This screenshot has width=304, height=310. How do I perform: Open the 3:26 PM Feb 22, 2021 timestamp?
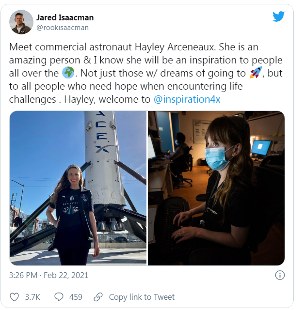click(x=48, y=275)
